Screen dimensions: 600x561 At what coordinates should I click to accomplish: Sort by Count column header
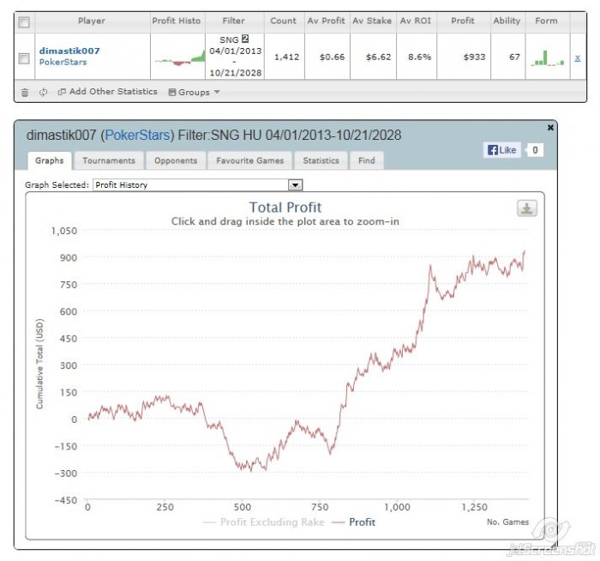coord(284,21)
